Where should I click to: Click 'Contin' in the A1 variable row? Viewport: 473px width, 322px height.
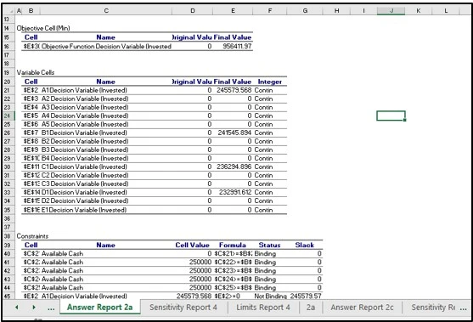point(263,90)
